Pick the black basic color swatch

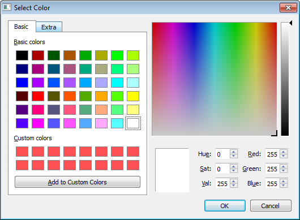[22, 55]
